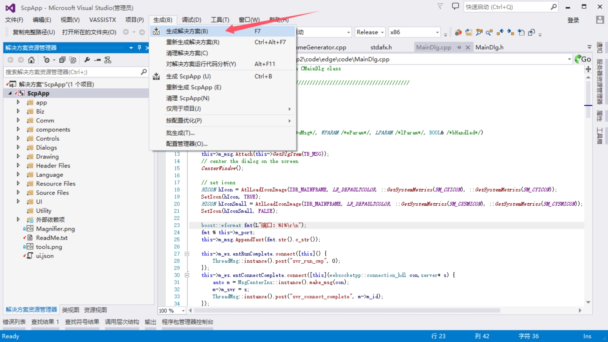Click the 登录 sign-in link

(x=573, y=20)
